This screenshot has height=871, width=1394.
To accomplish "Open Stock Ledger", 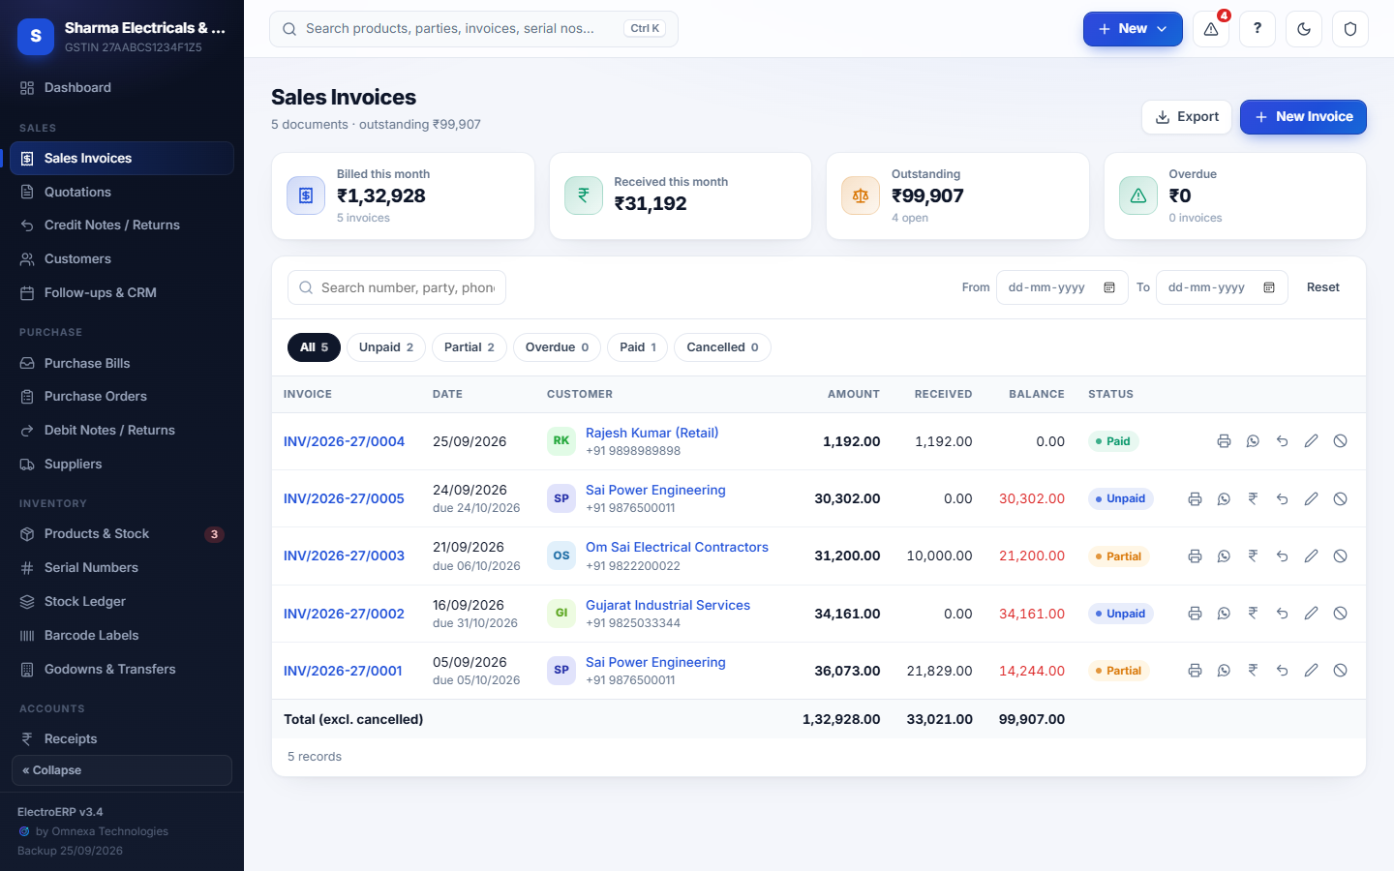I will point(122,602).
